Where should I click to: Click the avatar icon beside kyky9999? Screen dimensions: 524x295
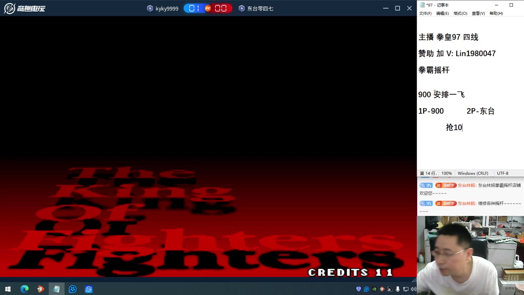(x=150, y=8)
